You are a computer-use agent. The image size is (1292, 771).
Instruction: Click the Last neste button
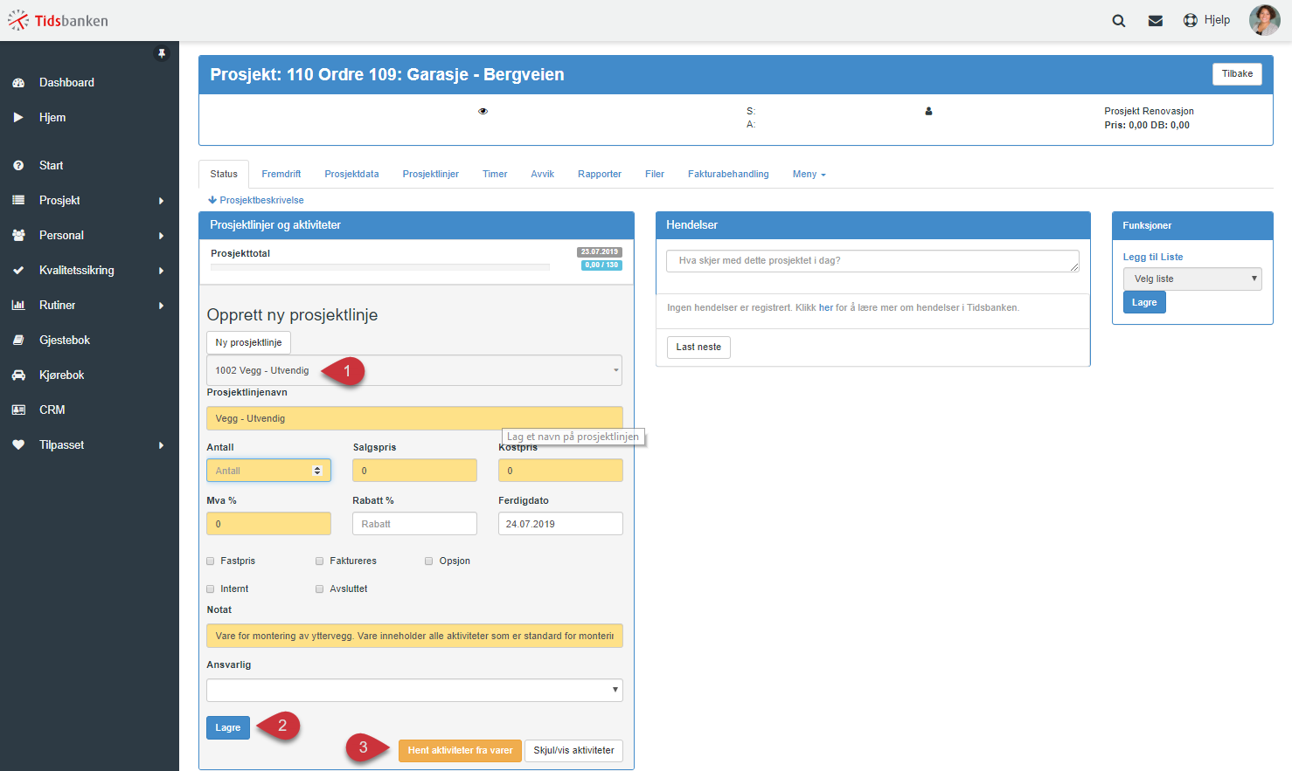click(x=698, y=347)
